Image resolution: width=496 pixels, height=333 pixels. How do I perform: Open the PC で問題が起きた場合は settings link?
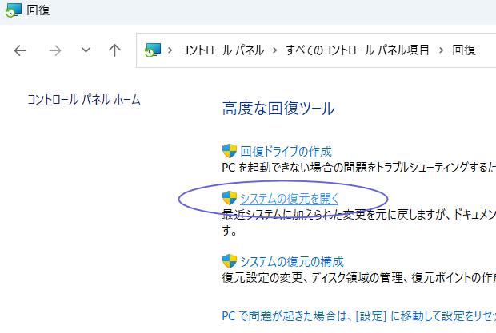point(358,316)
